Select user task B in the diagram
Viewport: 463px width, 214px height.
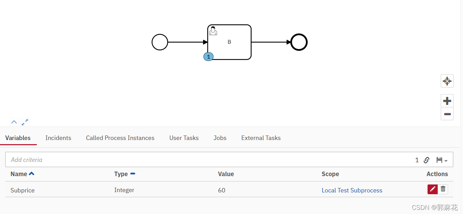pos(229,42)
